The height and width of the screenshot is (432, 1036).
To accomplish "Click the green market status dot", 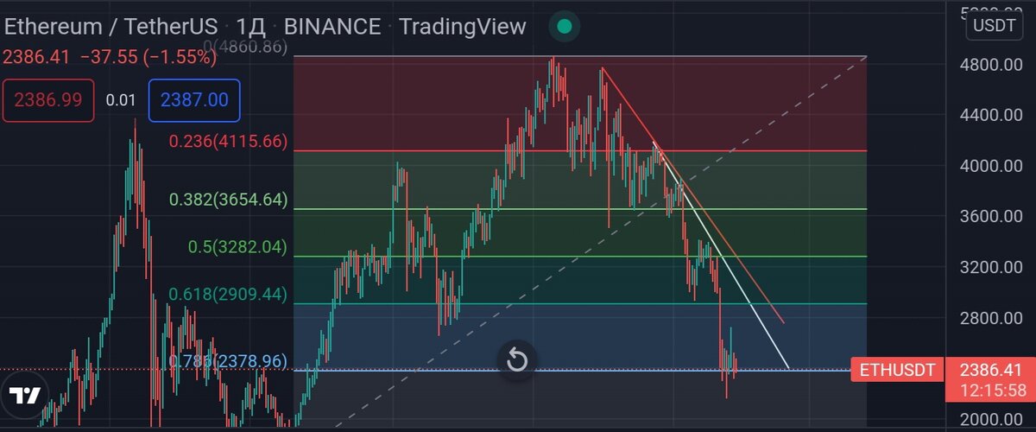I will click(x=564, y=26).
